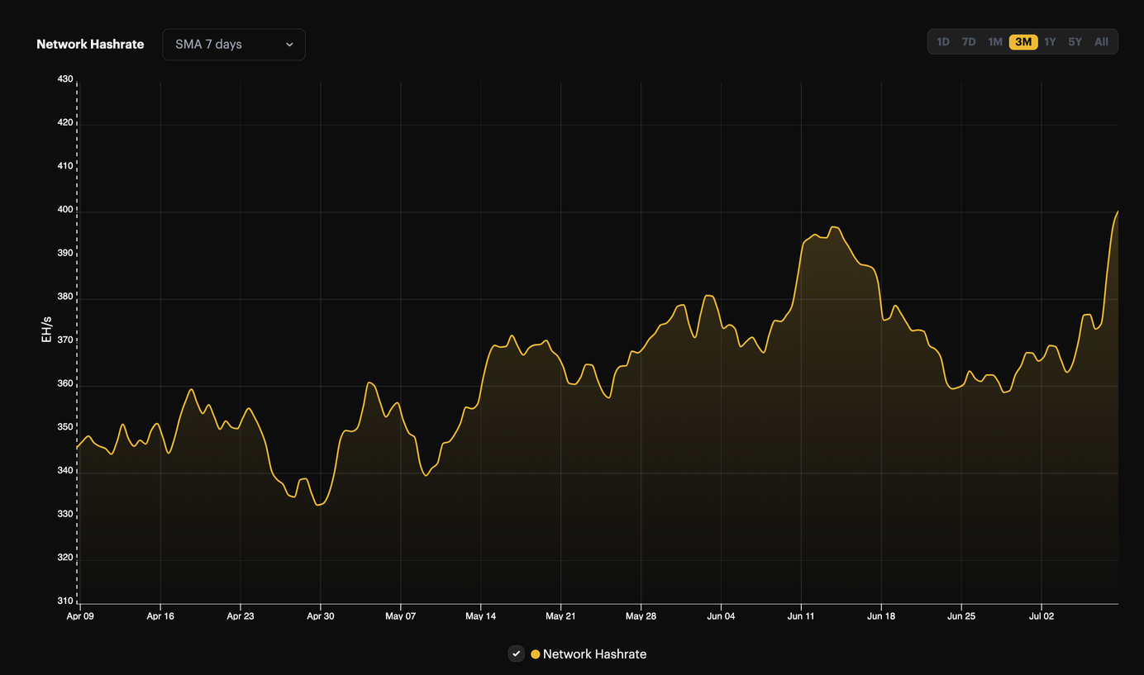Click the Jun 25 x-axis label
Screen dimensions: 1144x675
click(960, 616)
